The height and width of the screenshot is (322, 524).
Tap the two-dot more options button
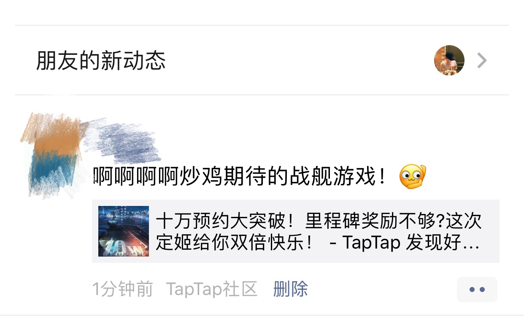tap(477, 290)
